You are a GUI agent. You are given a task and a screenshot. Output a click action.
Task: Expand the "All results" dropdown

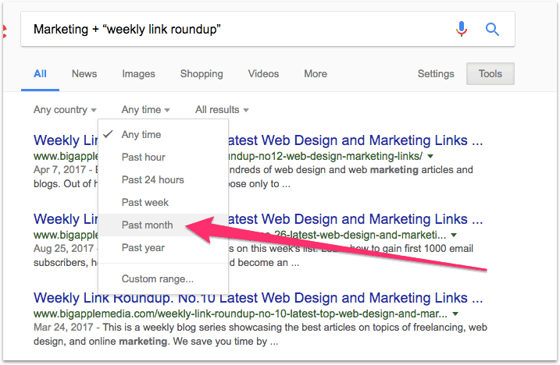tap(222, 110)
